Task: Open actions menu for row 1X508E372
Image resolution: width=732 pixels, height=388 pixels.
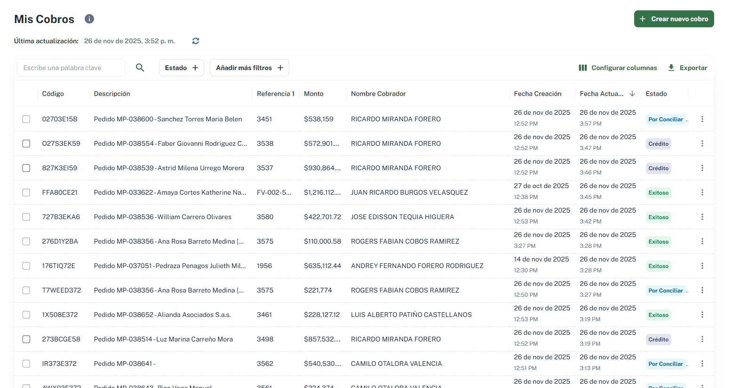Action: point(702,315)
